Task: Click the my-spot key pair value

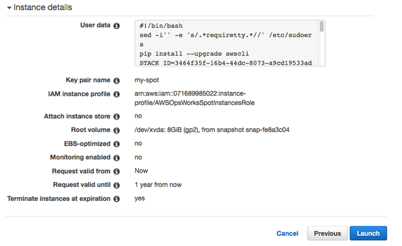Action: click(147, 80)
